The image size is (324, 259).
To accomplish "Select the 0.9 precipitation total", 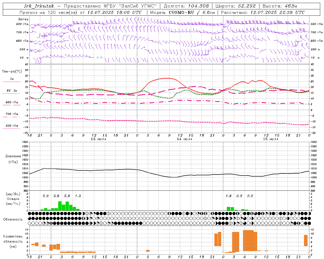I will (46, 196).
